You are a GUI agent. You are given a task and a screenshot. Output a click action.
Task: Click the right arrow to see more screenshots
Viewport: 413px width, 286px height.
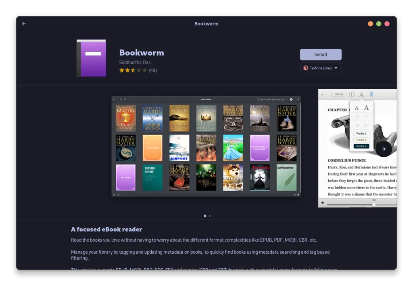coord(384,149)
